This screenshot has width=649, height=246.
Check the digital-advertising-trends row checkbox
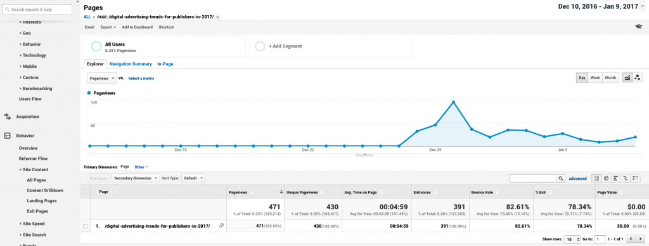[x=86, y=226]
